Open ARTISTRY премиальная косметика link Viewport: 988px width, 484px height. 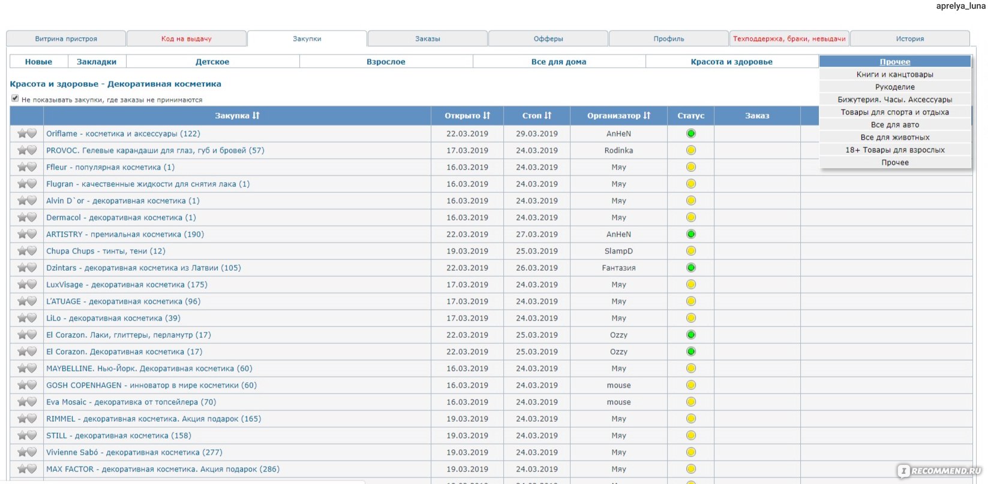(125, 234)
